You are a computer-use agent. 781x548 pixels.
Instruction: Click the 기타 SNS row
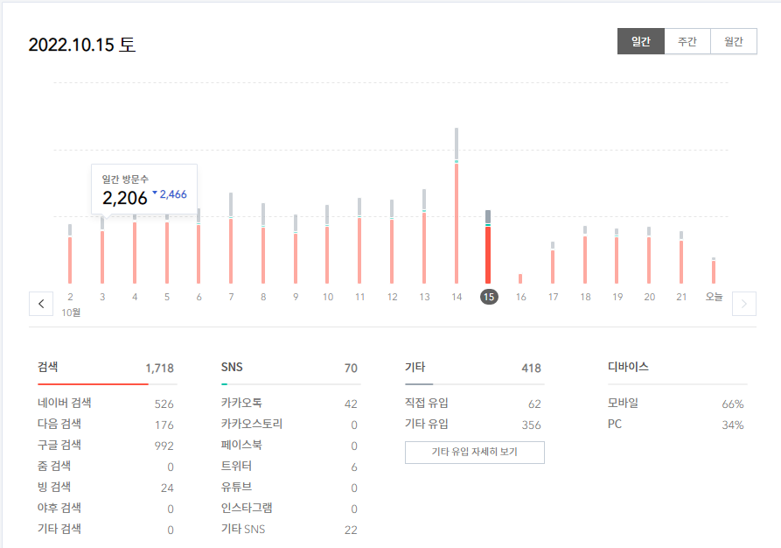(289, 529)
